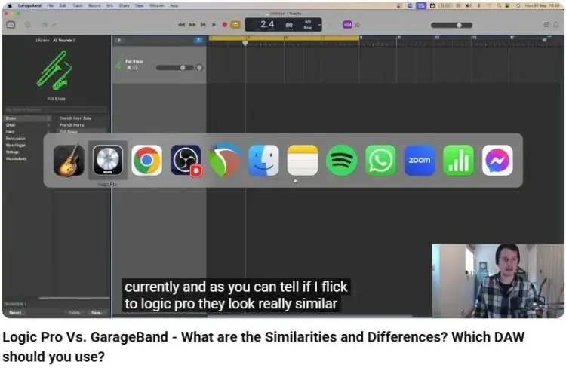Click the Delete button in Library
Viewport: 566px width, 368px height.
pos(75,313)
